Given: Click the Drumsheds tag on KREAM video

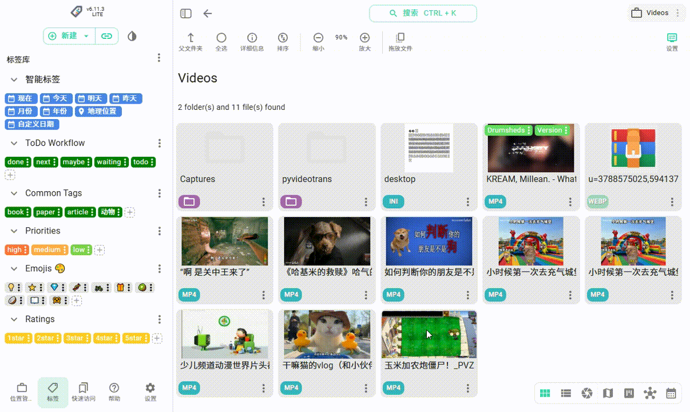Looking at the screenshot, I should coord(509,130).
